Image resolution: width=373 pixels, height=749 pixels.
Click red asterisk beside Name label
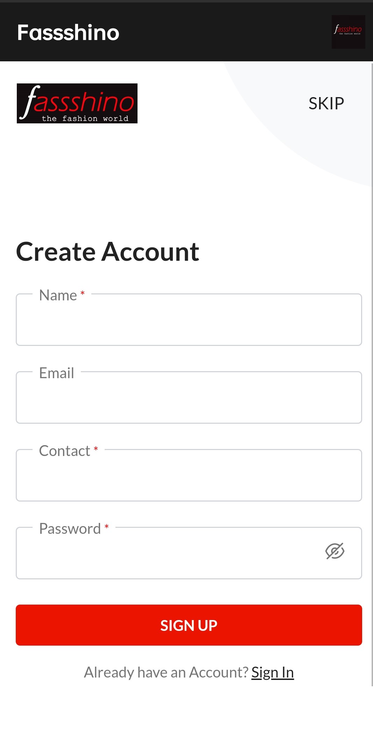[x=83, y=293]
